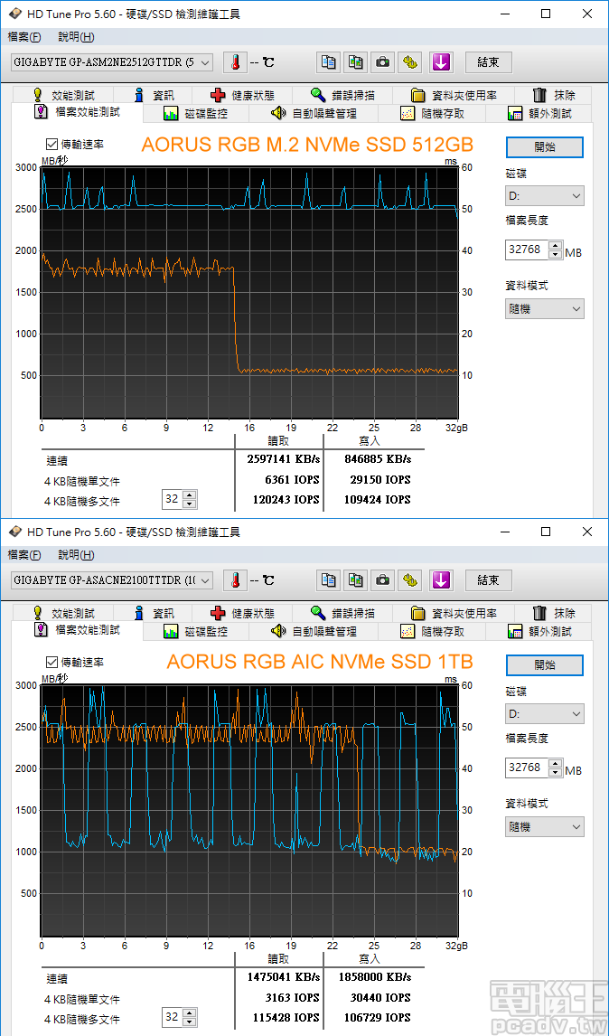Click temperature thermometer icon in bottom window

click(x=235, y=580)
